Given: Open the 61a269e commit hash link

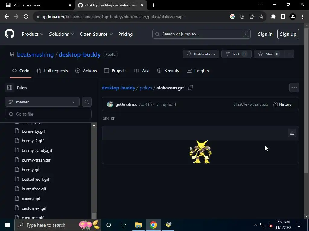Looking at the screenshot, I should click(240, 104).
